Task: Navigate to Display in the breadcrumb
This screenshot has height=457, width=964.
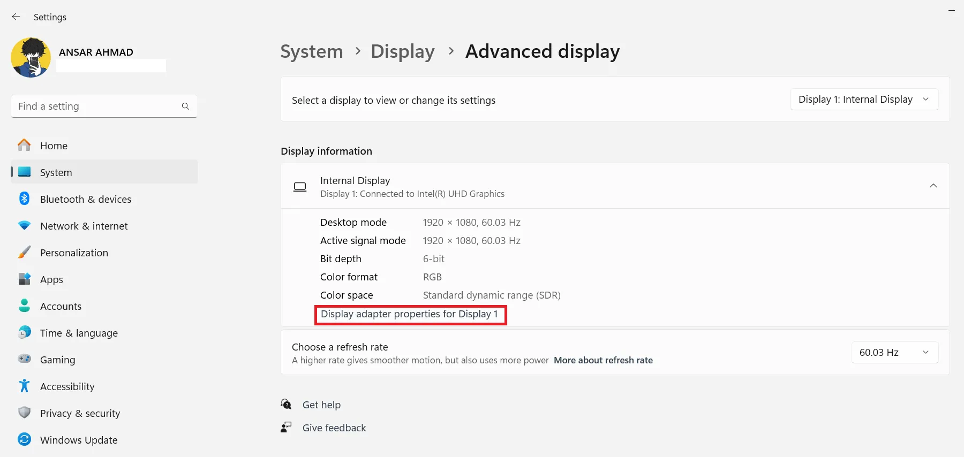Action: [403, 51]
